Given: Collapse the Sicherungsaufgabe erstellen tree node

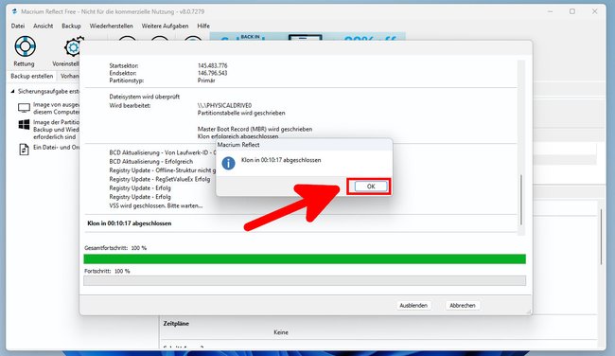Looking at the screenshot, I should 12,91.
